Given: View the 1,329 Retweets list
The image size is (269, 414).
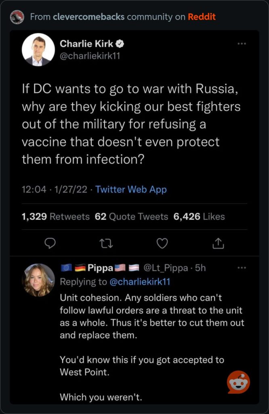Looking at the screenshot, I should [x=55, y=217].
